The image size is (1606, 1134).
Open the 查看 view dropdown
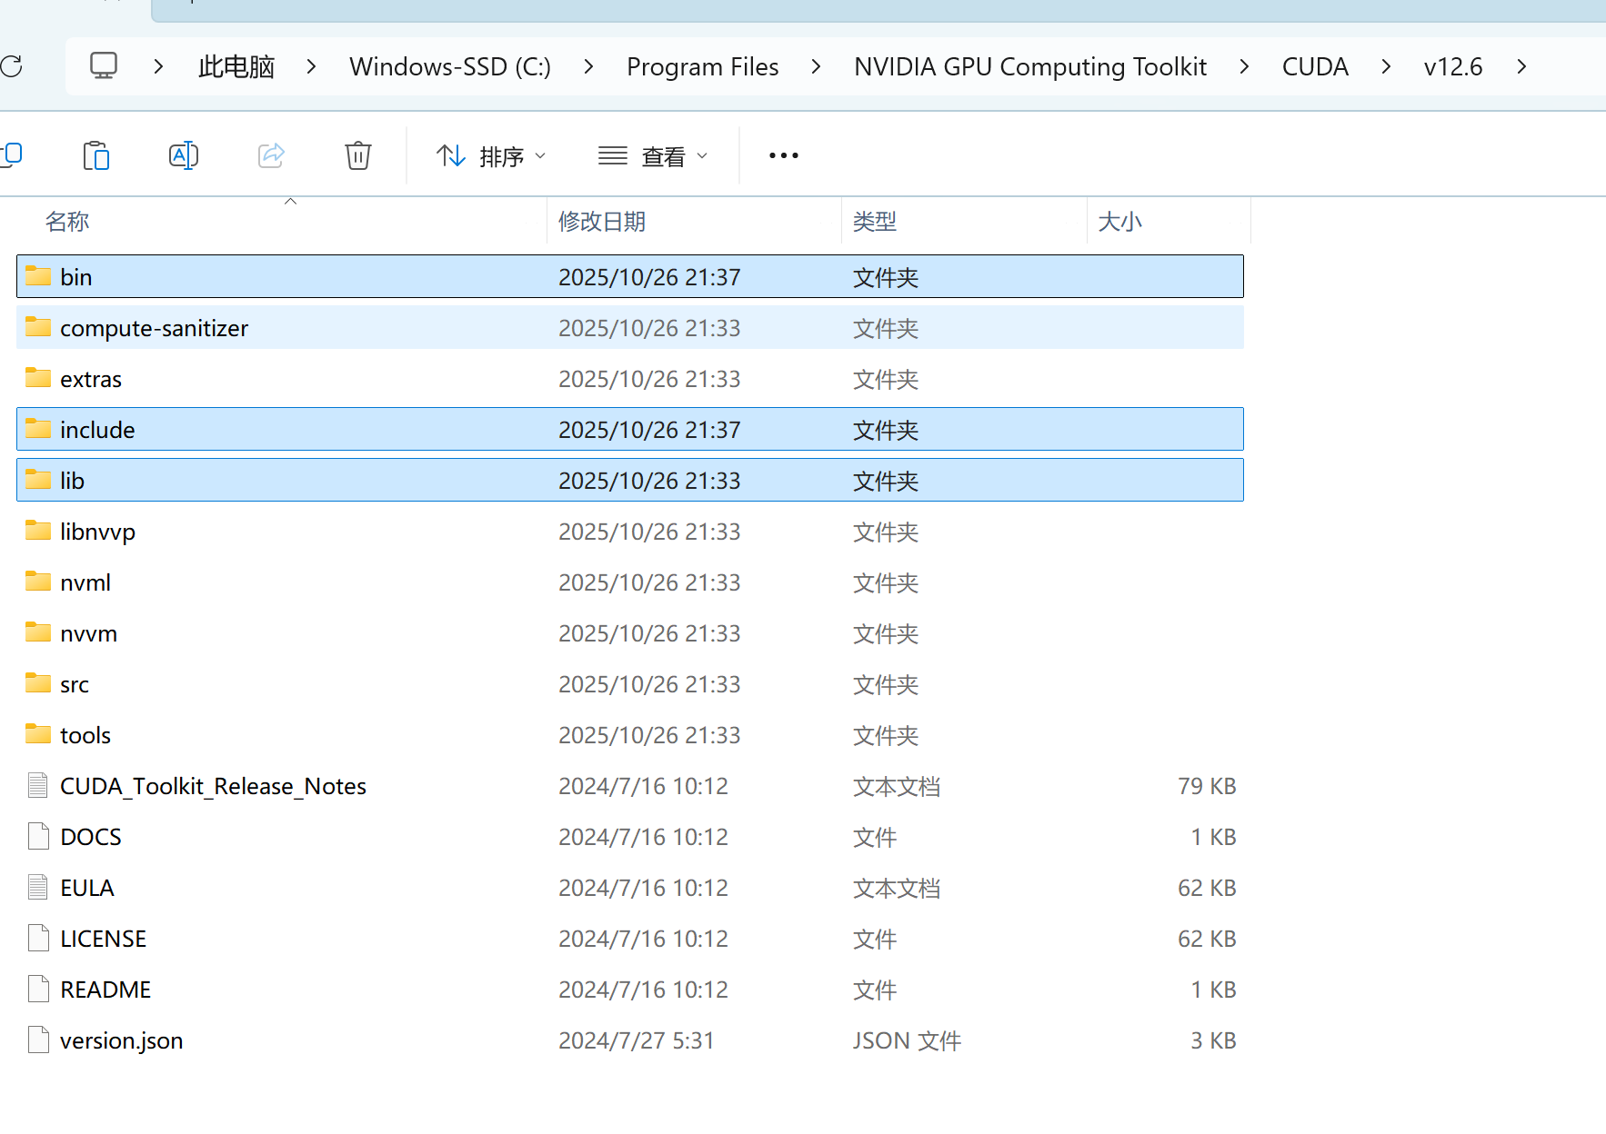pos(653,156)
